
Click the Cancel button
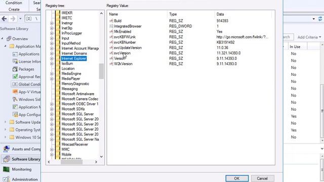click(262, 178)
